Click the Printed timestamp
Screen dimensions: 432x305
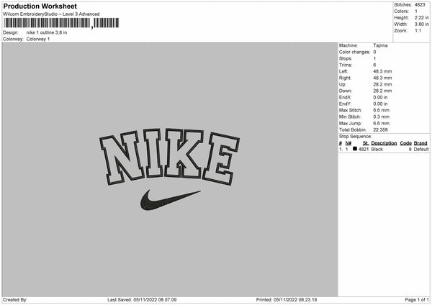point(287,300)
